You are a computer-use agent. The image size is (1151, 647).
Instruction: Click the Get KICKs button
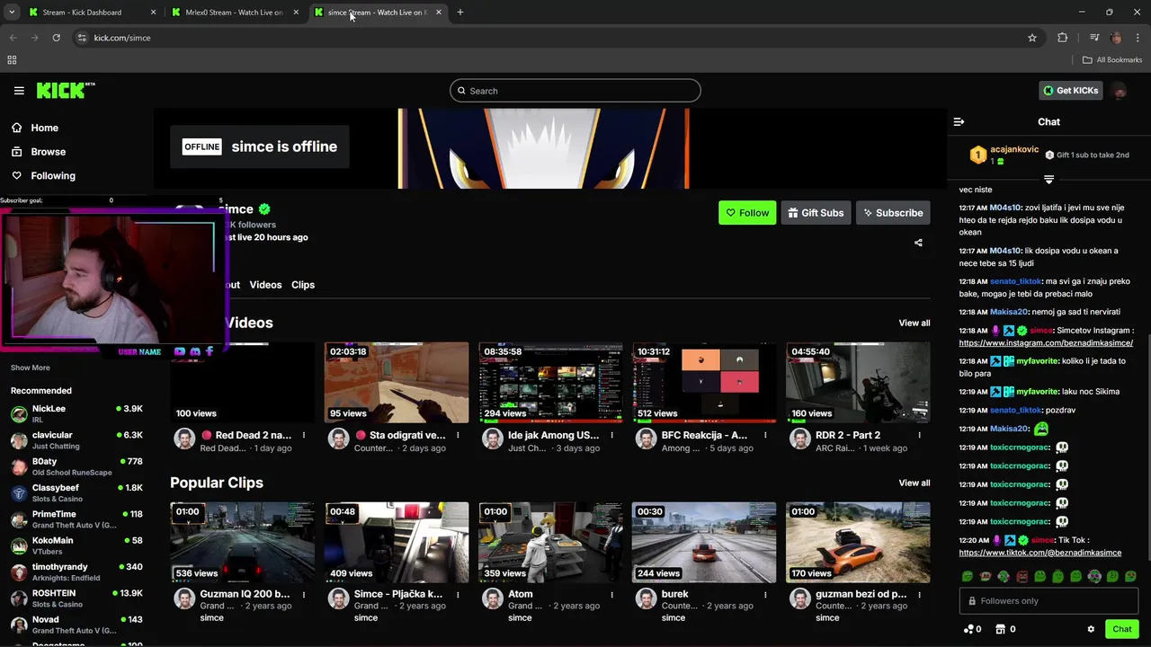tap(1070, 91)
